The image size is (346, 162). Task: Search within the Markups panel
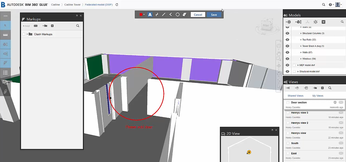78,26
